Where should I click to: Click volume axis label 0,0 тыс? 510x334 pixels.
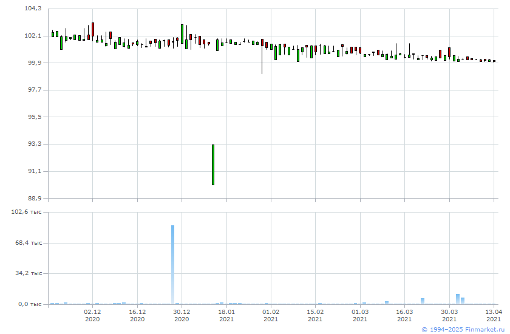[x=30, y=304]
